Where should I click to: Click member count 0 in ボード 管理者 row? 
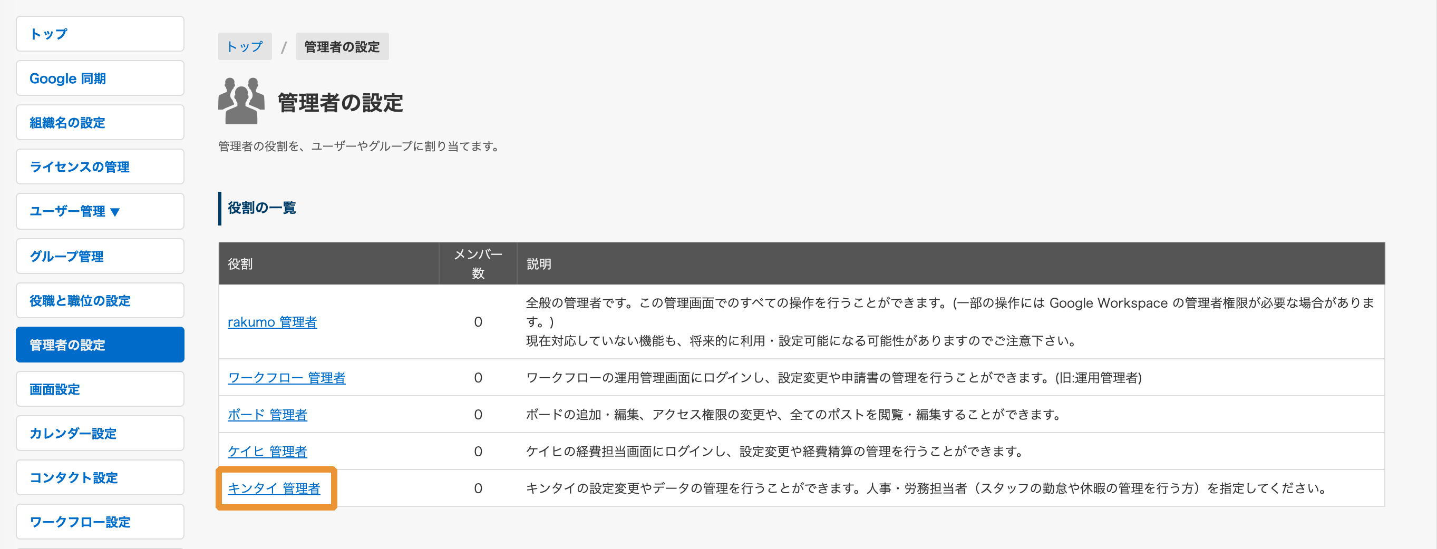pos(478,414)
